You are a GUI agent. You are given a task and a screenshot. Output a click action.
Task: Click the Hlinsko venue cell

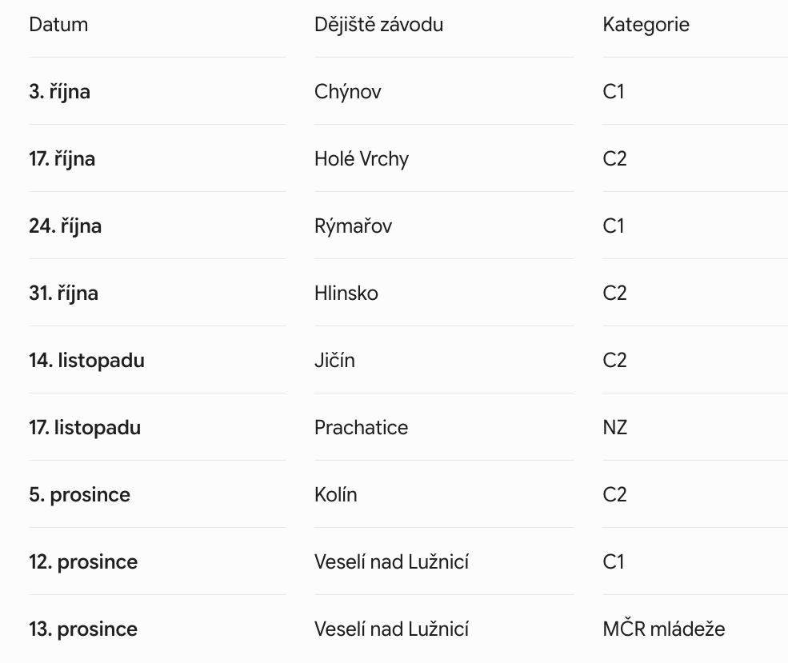pyautogui.click(x=346, y=294)
